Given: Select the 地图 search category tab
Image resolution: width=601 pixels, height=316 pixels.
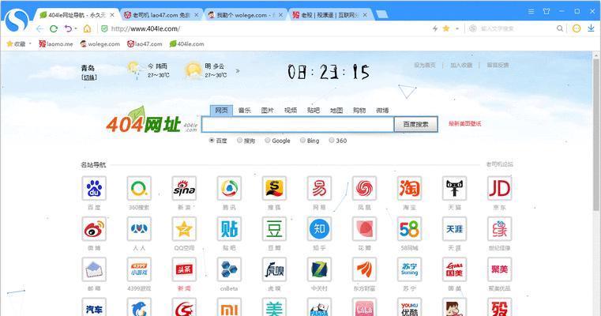Looking at the screenshot, I should click(336, 111).
